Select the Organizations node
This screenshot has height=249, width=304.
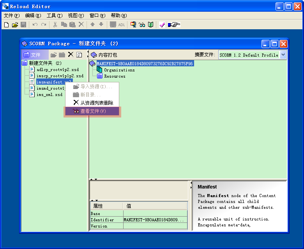pos(119,70)
